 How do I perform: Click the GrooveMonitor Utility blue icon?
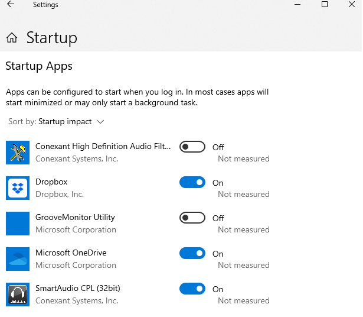18,224
